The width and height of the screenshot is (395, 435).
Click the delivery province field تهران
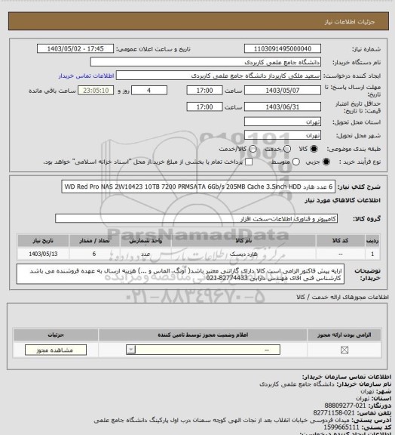pos(283,122)
